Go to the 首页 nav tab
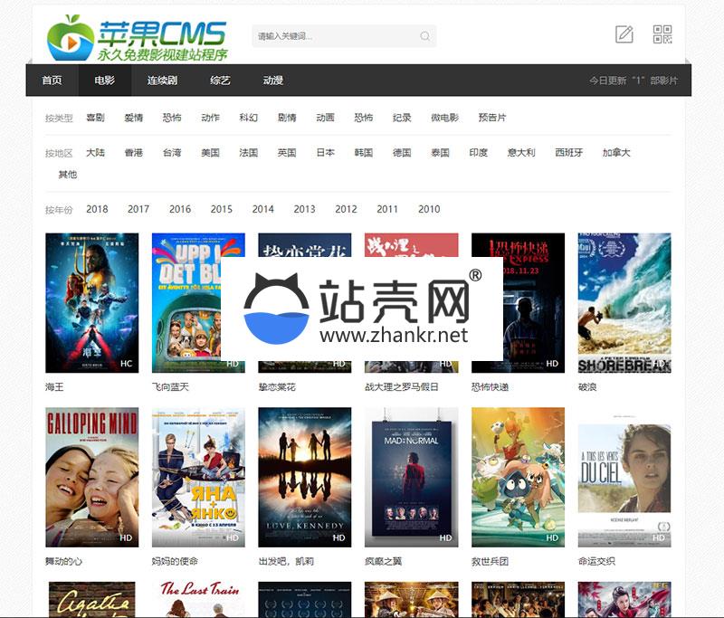The image size is (724, 618). click(x=52, y=81)
